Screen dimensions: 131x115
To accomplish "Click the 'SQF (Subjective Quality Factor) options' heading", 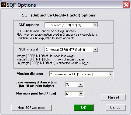I will pyautogui.click(x=58, y=15).
